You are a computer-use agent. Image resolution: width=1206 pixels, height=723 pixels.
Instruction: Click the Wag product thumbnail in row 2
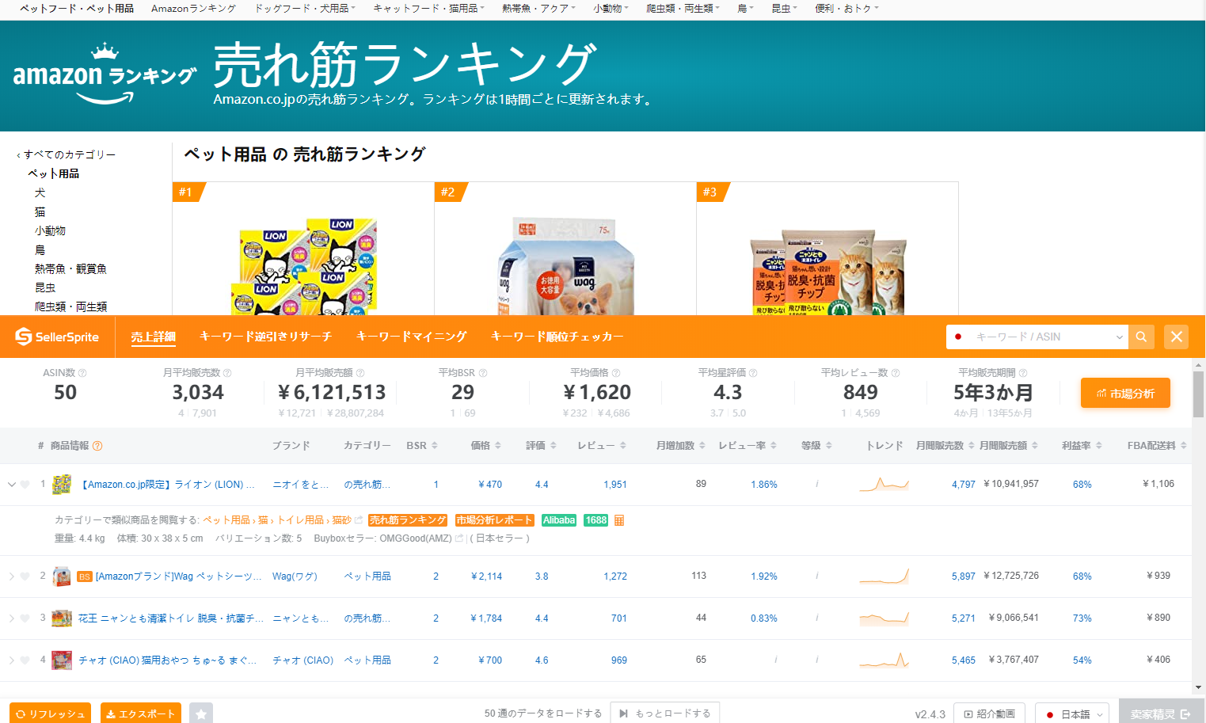pos(62,576)
